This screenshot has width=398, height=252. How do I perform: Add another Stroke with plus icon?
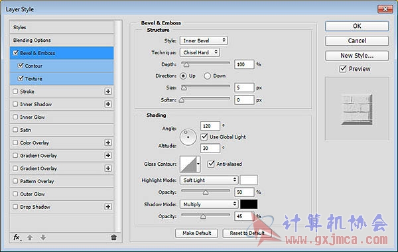(108, 92)
